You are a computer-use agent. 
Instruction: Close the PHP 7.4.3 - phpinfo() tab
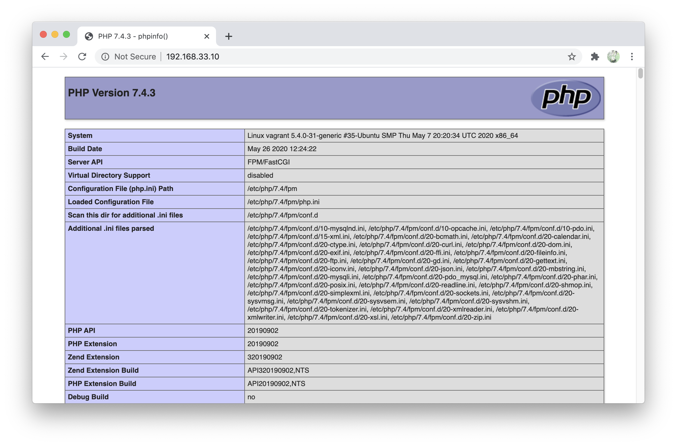(x=207, y=36)
